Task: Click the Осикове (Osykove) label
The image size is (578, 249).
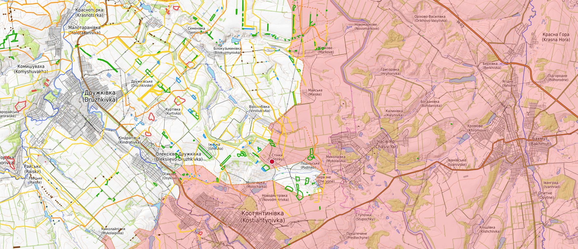Action: tap(170, 176)
